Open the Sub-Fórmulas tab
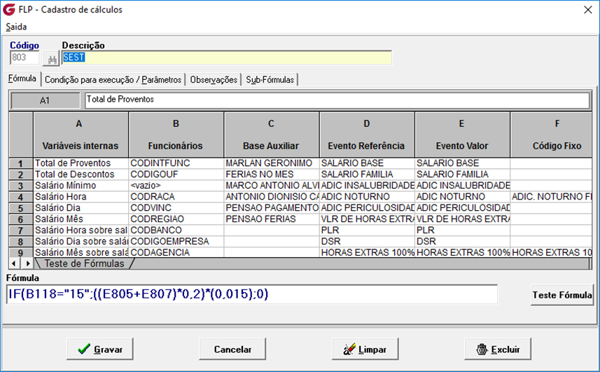 (x=270, y=80)
